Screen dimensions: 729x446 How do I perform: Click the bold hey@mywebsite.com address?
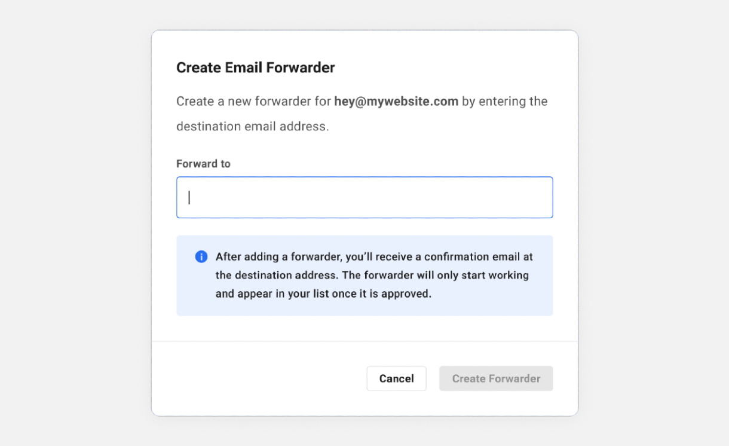pyautogui.click(x=396, y=101)
